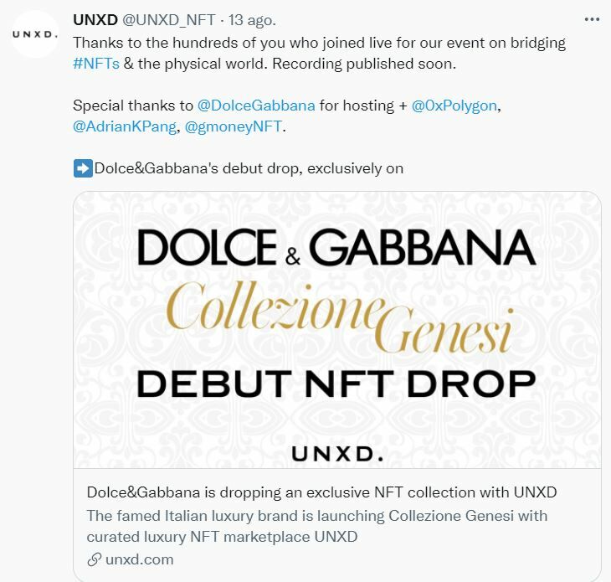Screen dimensions: 611x582
Task: Open the unxd.com domain link
Action: pyautogui.click(x=140, y=559)
